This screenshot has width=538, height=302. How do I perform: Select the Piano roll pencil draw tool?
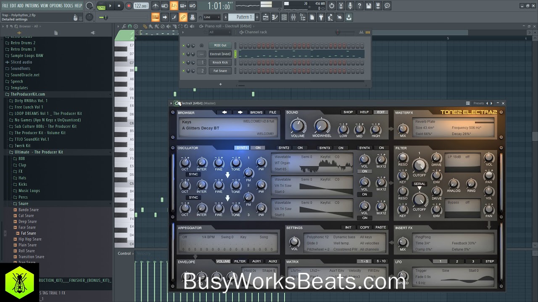[x=145, y=26]
